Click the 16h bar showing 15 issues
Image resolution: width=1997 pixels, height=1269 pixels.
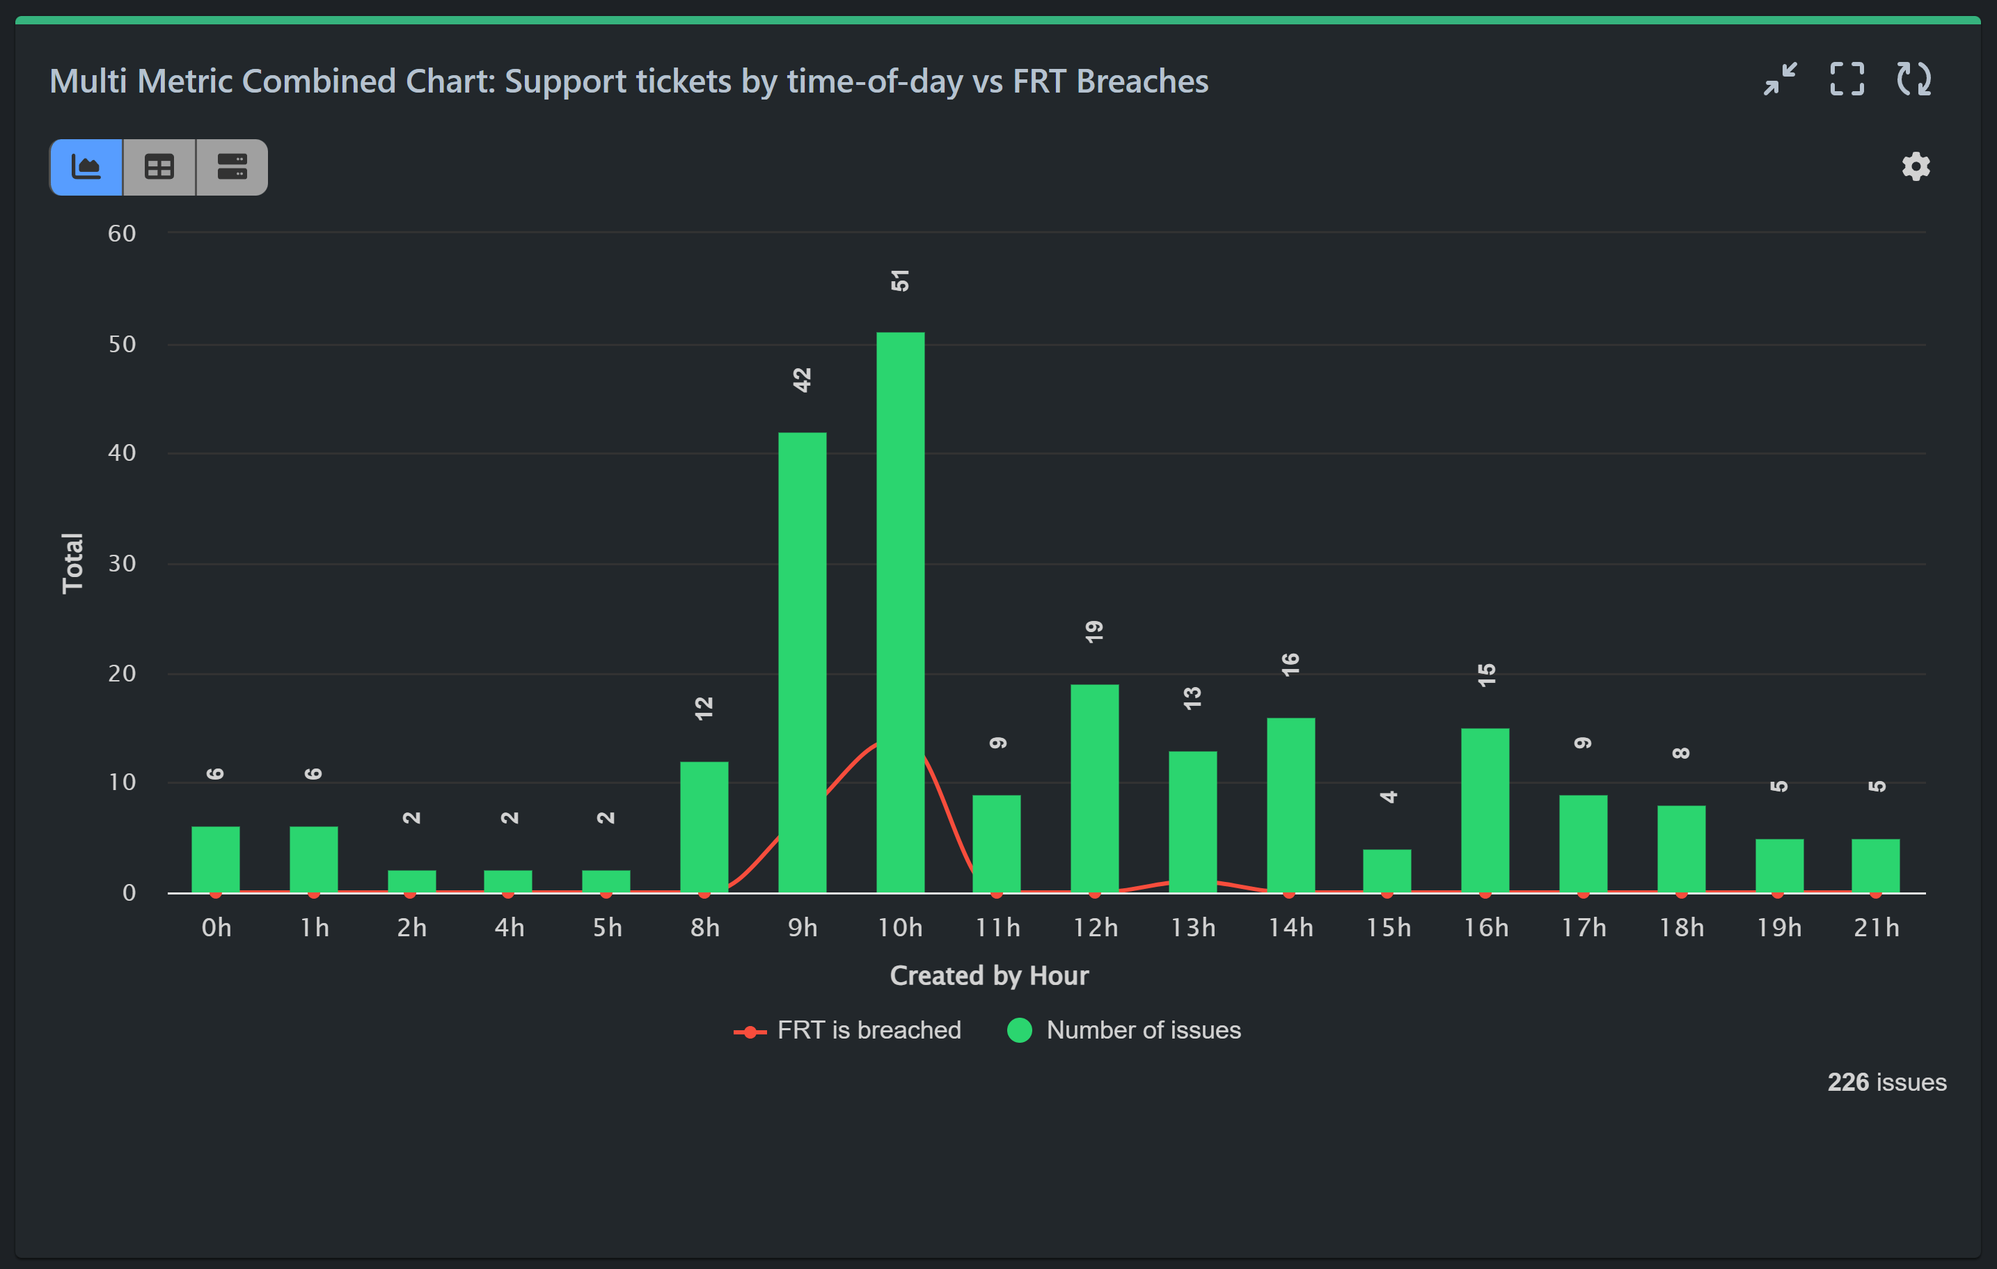(1485, 813)
